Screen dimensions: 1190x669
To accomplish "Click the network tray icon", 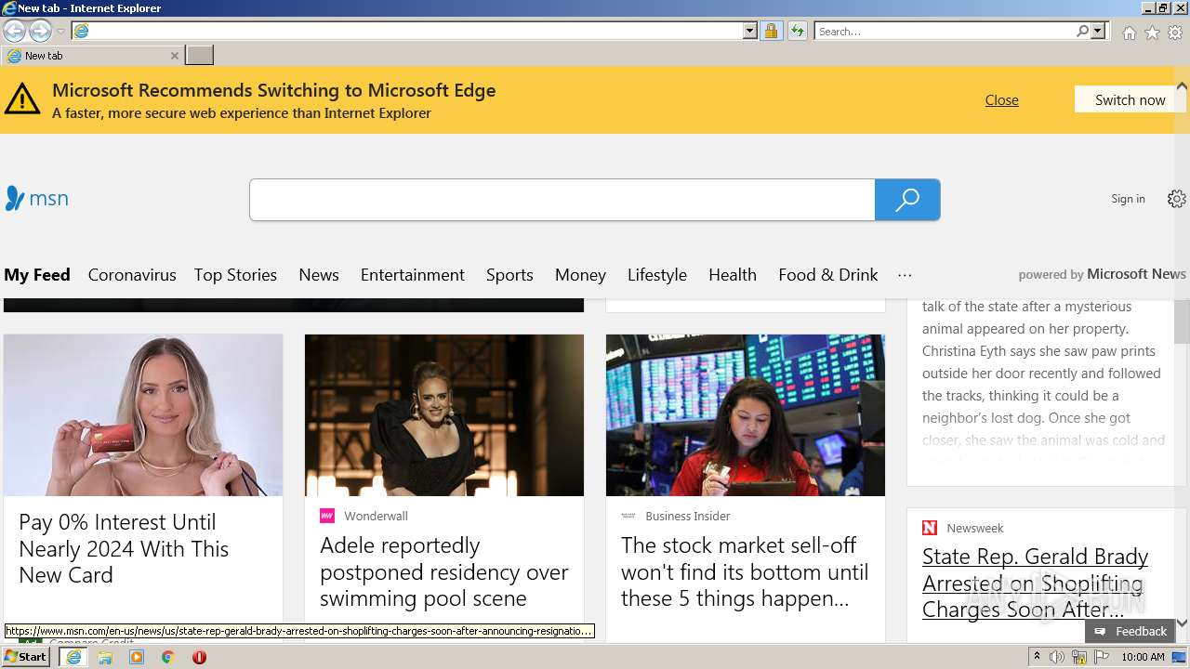I will click(1079, 657).
